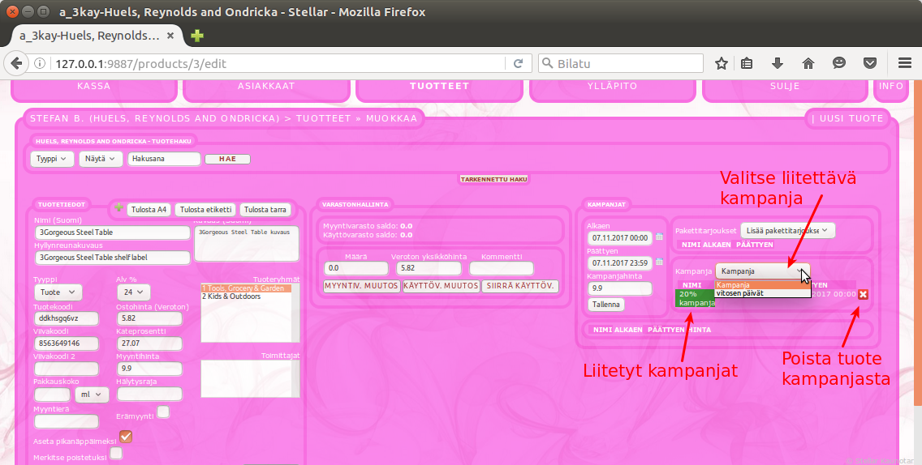Enable the Erämyynti checkbox
The image size is (922, 465).
click(163, 412)
